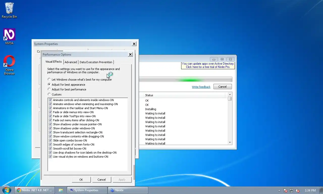323x194 pixels.
Task: Click the Ninite list scrollbar thumb
Action: click(230, 99)
